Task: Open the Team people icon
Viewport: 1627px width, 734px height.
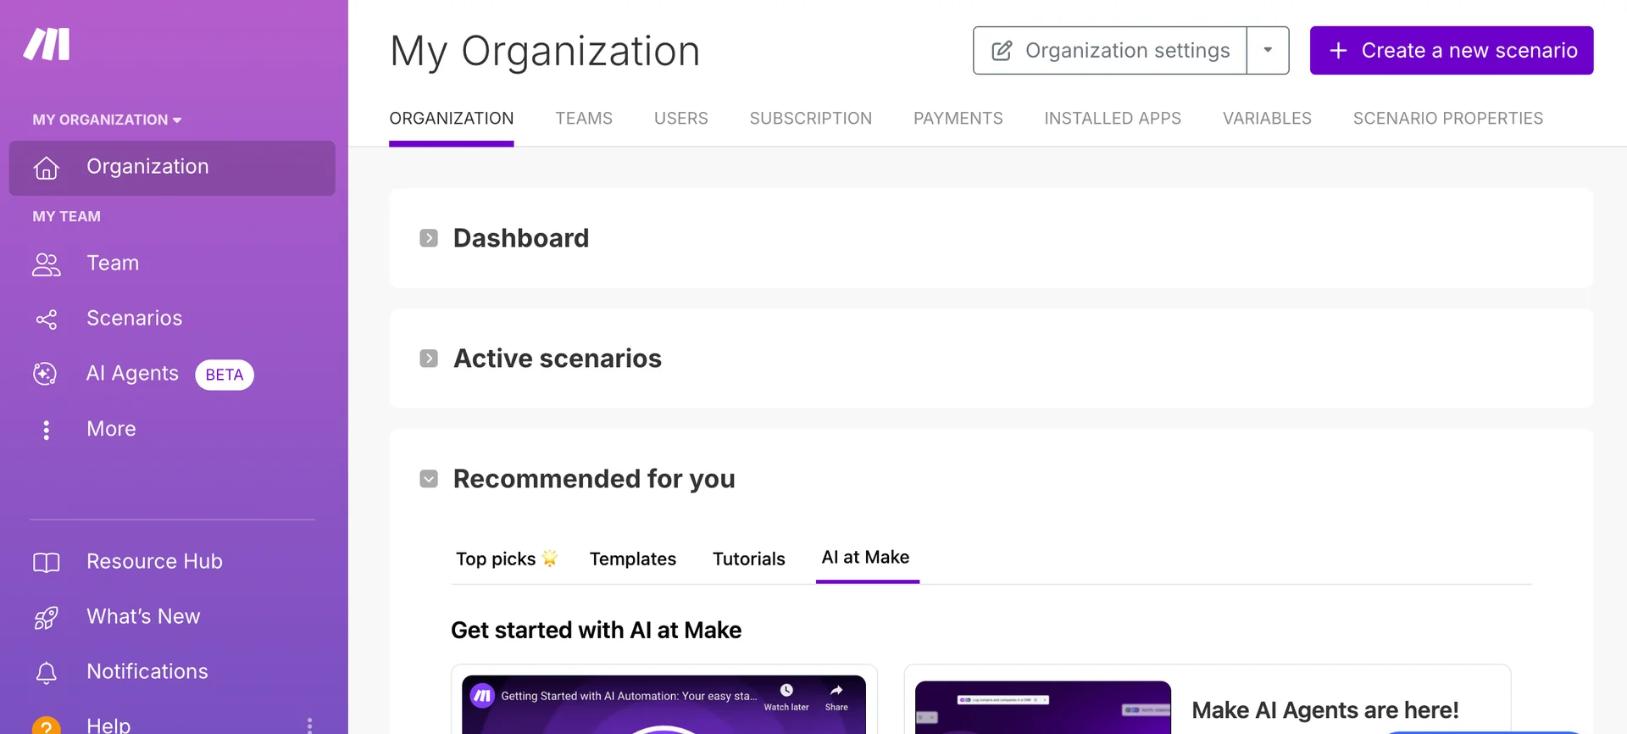Action: click(47, 264)
